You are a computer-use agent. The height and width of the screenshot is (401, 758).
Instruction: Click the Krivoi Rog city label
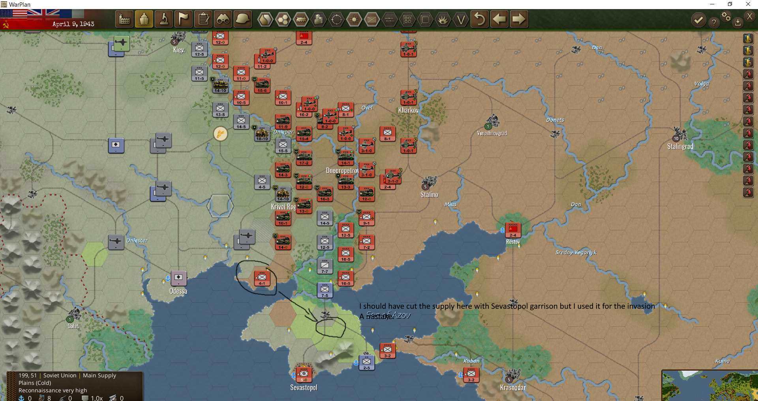tap(283, 207)
